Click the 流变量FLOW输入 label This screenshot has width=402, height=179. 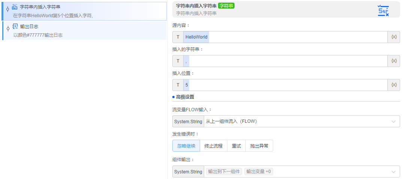click(192, 110)
